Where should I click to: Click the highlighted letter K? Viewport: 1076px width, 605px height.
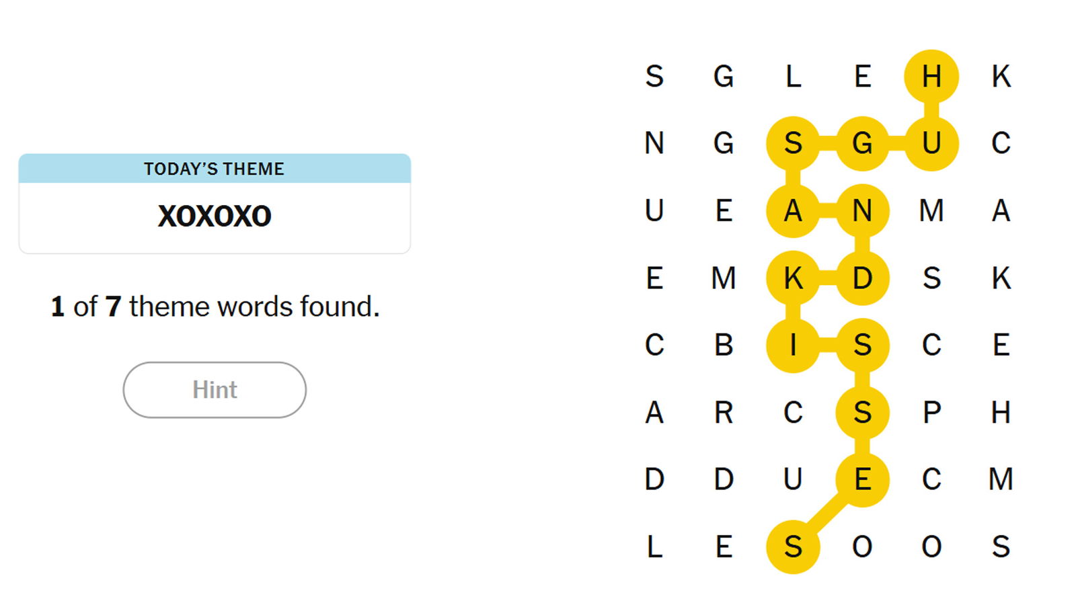[x=793, y=278]
